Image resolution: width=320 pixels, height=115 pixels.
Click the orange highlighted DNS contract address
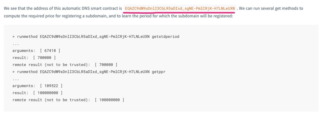180,9
